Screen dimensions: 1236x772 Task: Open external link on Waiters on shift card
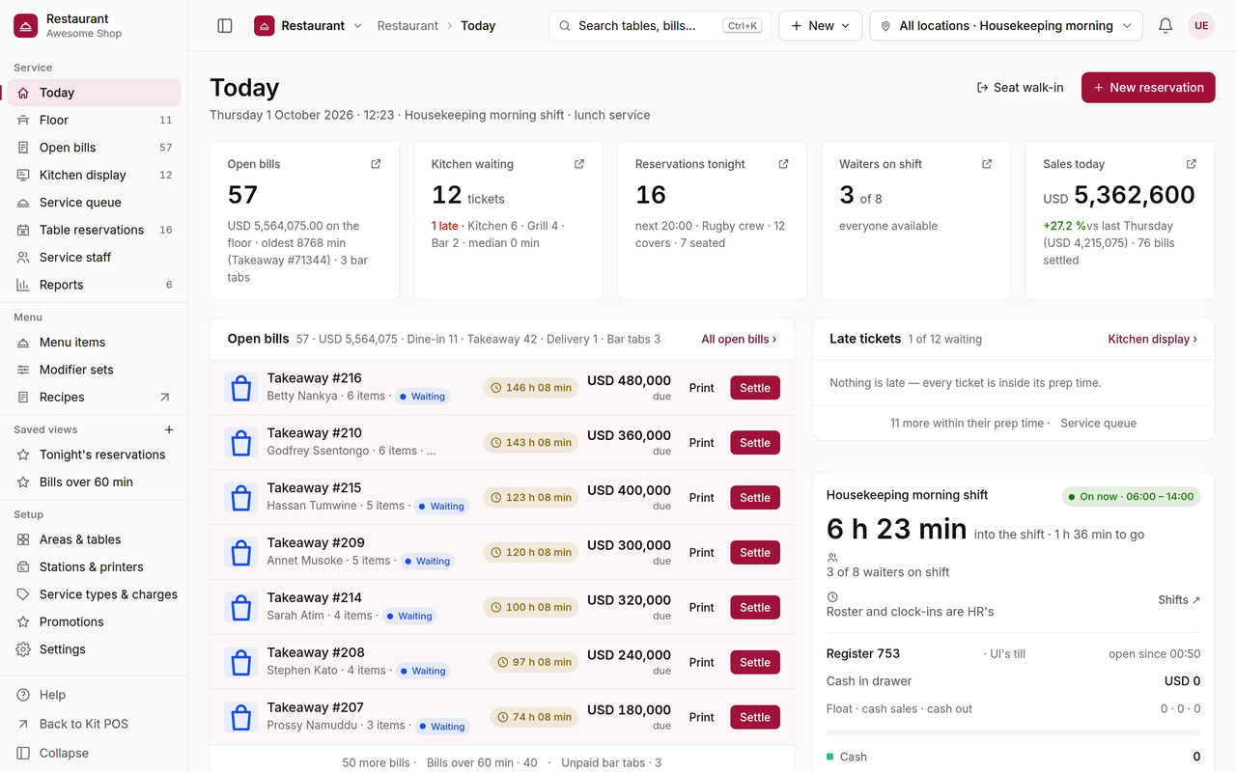coord(987,164)
